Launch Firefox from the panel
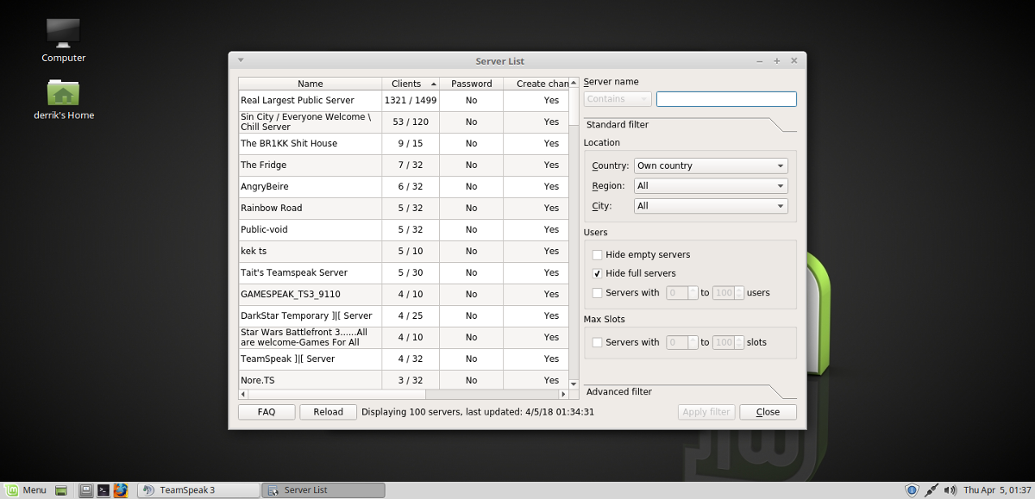 121,490
